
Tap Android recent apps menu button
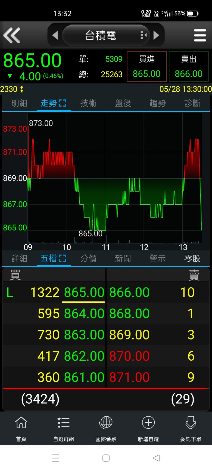(55, 458)
